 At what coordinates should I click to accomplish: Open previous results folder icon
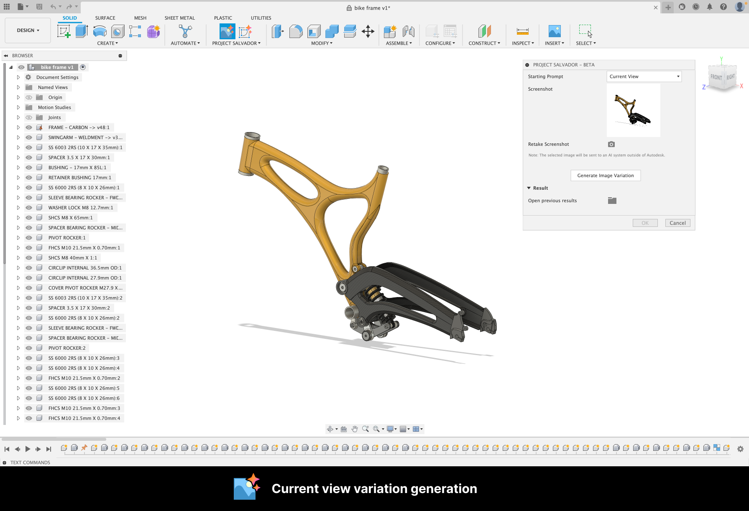point(612,201)
